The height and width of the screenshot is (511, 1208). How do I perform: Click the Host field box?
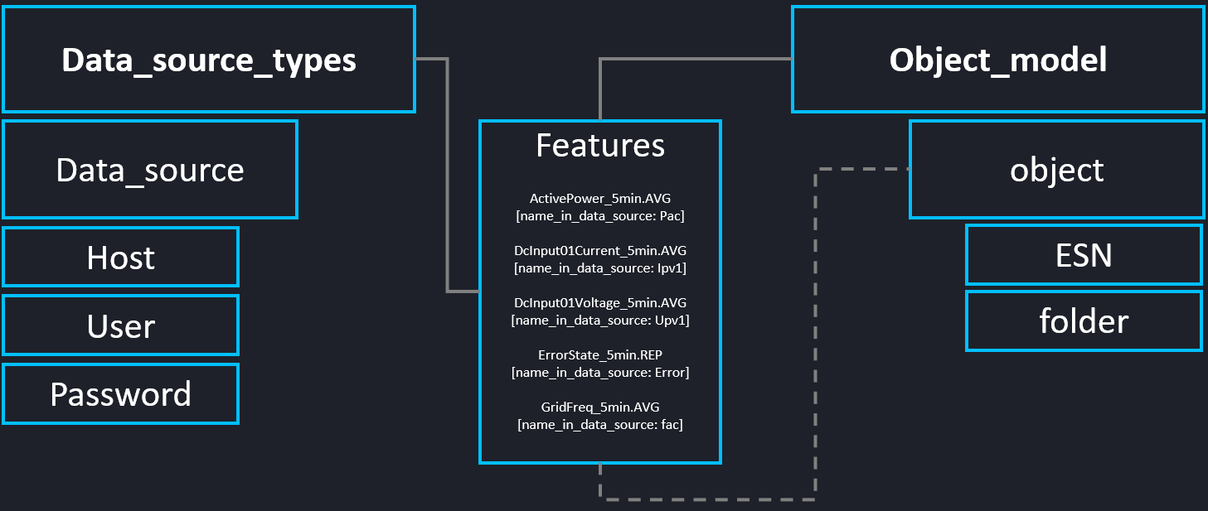(x=120, y=258)
